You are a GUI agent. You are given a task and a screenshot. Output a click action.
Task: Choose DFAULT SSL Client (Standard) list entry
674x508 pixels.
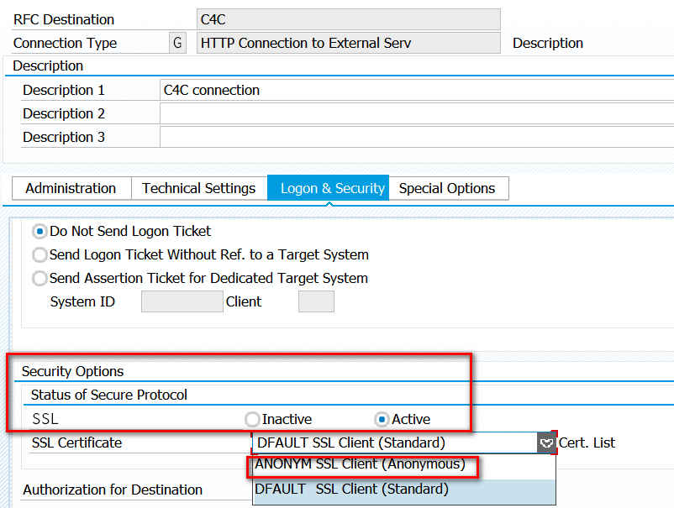pyautogui.click(x=351, y=489)
